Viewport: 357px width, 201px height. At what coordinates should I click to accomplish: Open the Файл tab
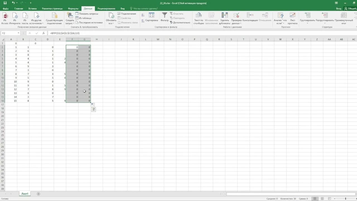(x=6, y=9)
